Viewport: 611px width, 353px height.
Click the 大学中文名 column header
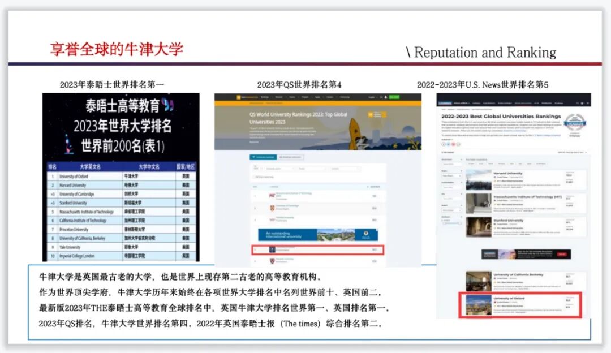[x=149, y=167]
